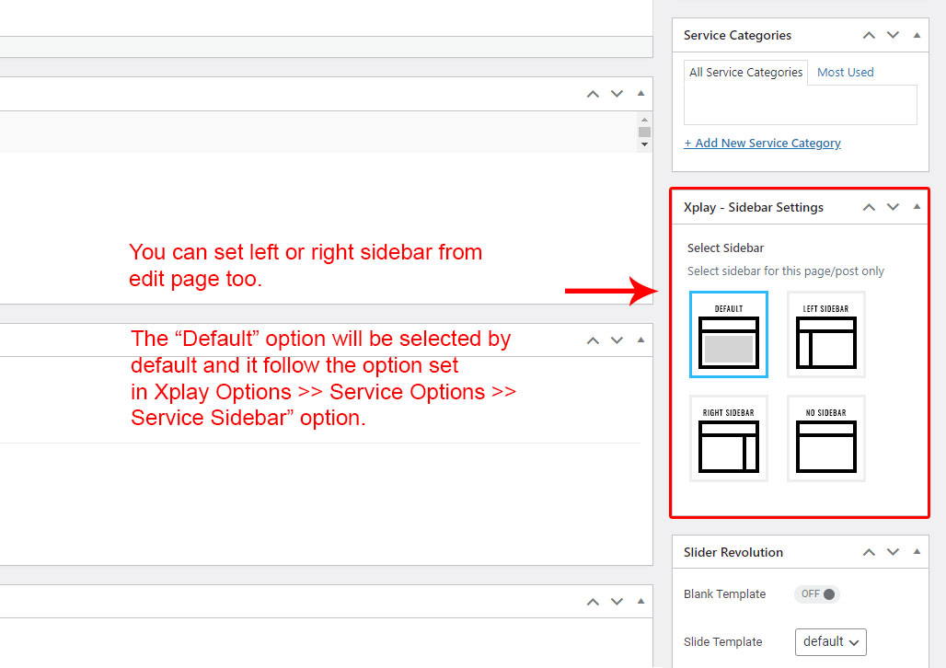The image size is (946, 668).
Task: Open the All Service Categories tab
Action: tap(745, 72)
